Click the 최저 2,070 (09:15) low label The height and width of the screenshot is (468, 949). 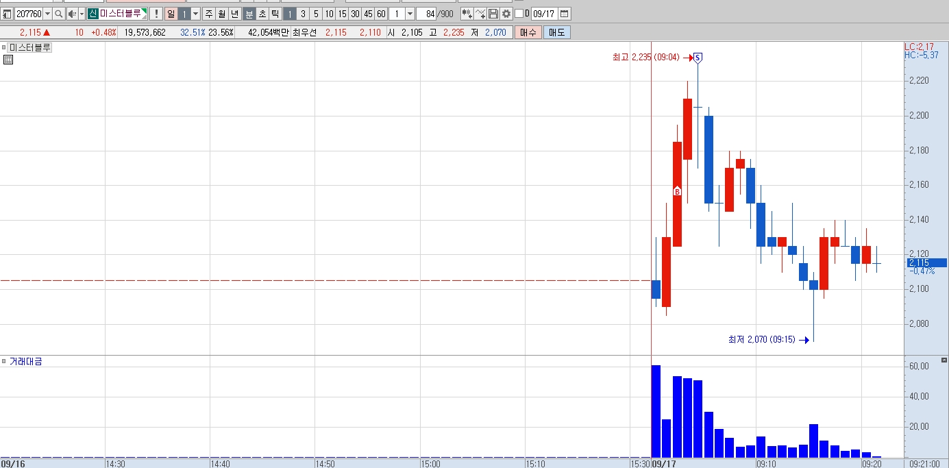762,339
